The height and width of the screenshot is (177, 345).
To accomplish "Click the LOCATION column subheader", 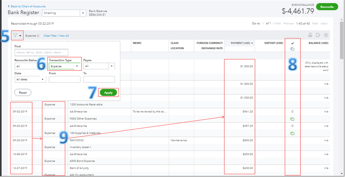I will 177,48.
